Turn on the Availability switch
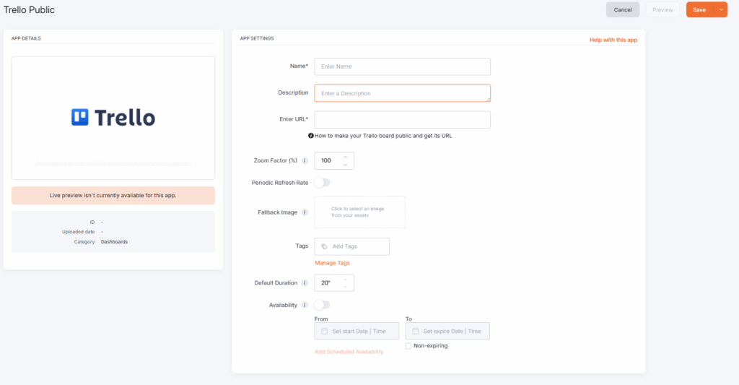 [x=322, y=306]
